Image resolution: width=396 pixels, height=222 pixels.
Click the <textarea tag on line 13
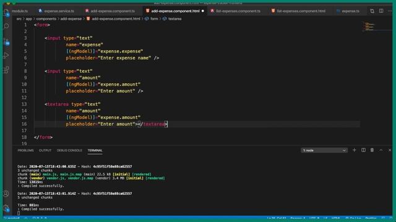[x=56, y=104]
